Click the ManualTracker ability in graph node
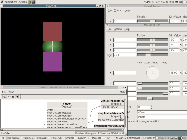 point(109,107)
